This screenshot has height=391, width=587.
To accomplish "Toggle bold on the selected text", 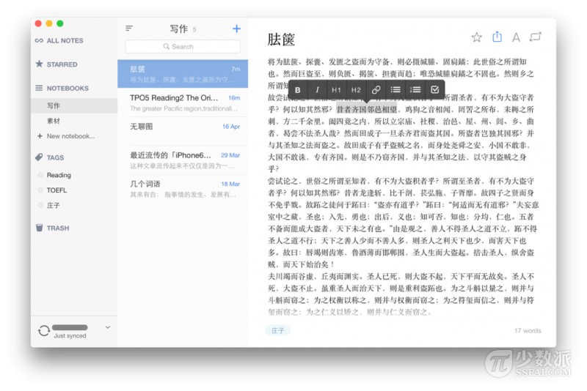I will coord(298,90).
